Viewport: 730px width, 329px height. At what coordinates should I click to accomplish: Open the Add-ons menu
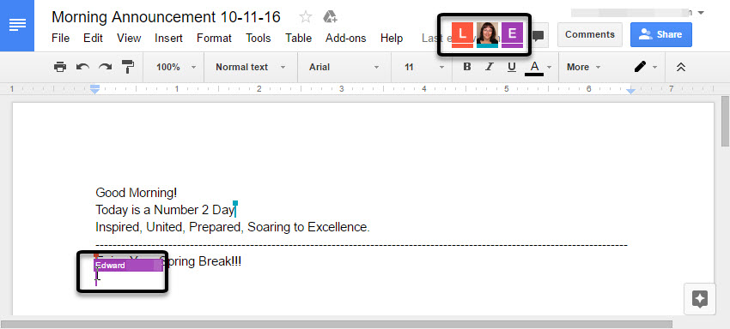point(346,38)
